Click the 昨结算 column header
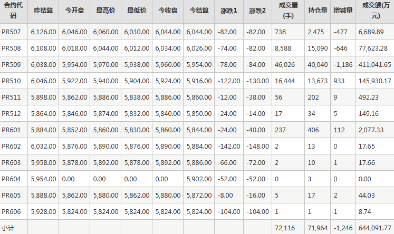Screen dimensions: 394x234 pos(43,11)
